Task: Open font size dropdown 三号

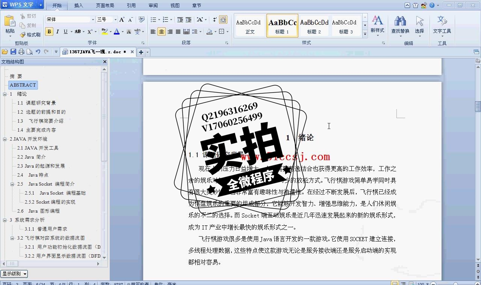Action: point(115,19)
